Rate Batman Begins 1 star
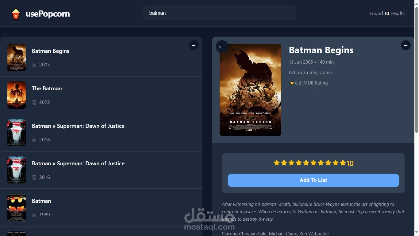The image size is (419, 236). 277,163
